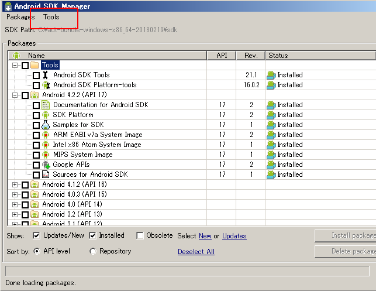This screenshot has height=291, width=376.
Task: Click the MIPS System Image icon
Action: (x=46, y=155)
